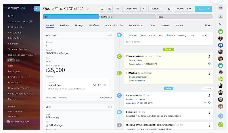
Task: Click the Filter button in timeline
Action: [x=207, y=88]
